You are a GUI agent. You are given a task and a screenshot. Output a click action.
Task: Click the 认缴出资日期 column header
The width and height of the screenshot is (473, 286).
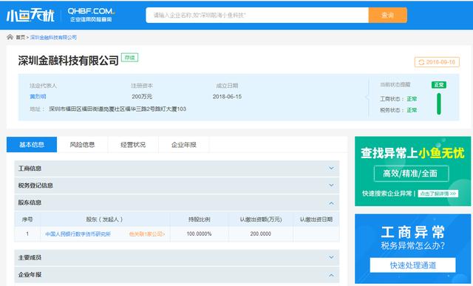pos(316,219)
